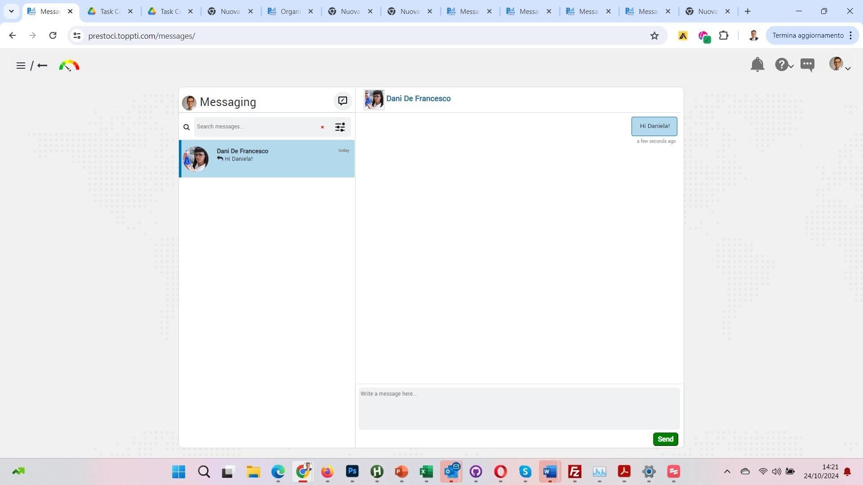Expand the help question mark dropdown

[784, 65]
